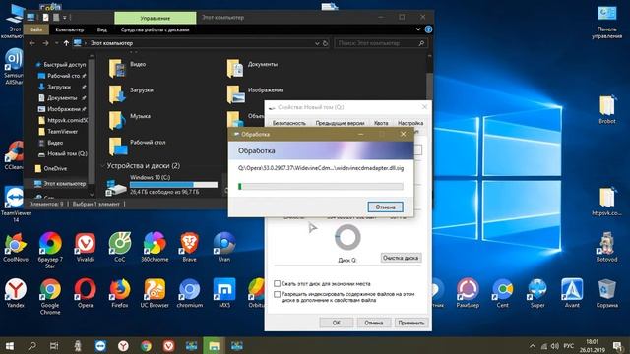Click the Windows 10 (C:) capacity bar
The height and width of the screenshot is (354, 630).
coord(173,185)
